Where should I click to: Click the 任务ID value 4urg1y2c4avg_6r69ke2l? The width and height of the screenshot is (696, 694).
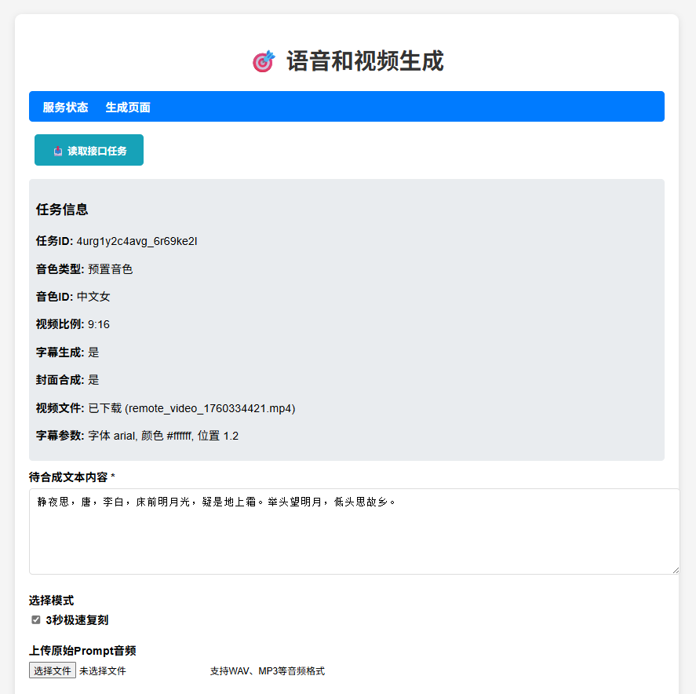pos(137,241)
